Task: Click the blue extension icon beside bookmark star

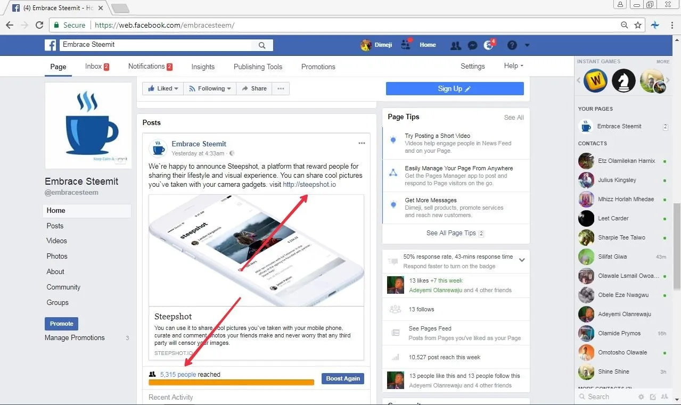Action: [x=655, y=25]
